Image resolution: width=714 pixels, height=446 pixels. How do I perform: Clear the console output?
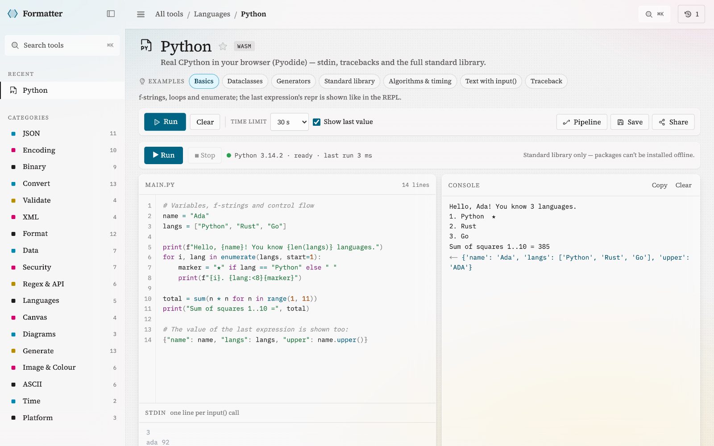[683, 185]
